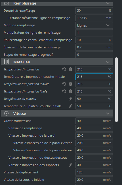Screen dimensions: 122x185
Task: Collapse the Remplissage section
Action: [x=108, y=3]
